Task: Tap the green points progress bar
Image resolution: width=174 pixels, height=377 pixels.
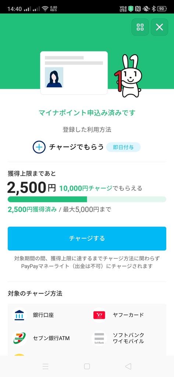Action: click(x=87, y=199)
